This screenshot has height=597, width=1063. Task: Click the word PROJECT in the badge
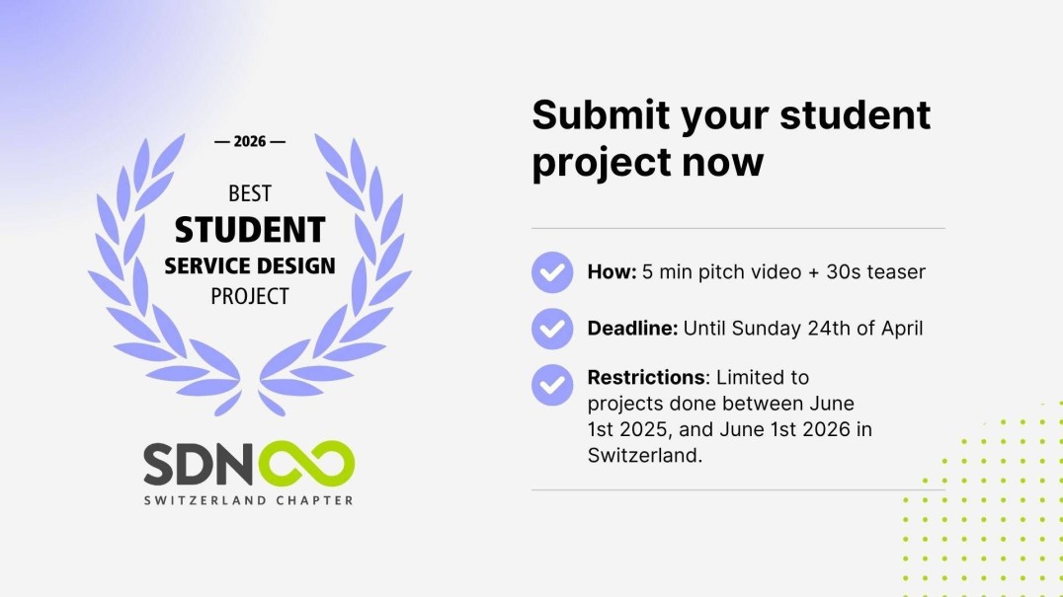(x=250, y=296)
